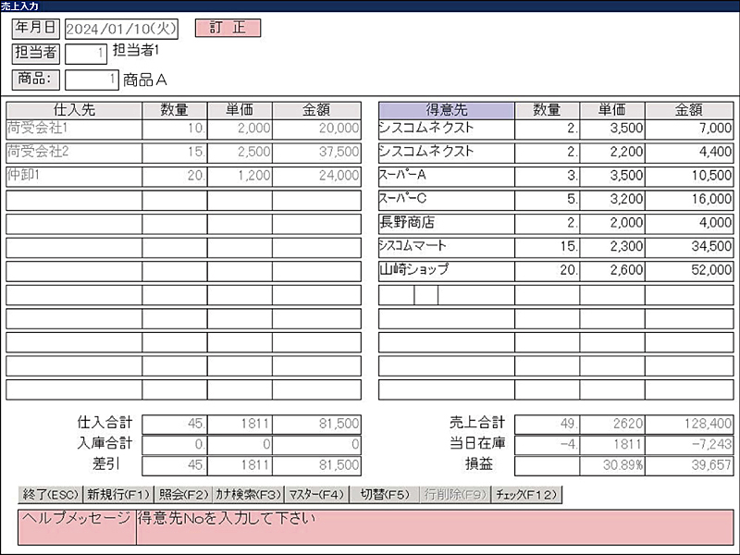Click the 荷受会社2 supplier cell
This screenshot has width=740, height=555.
click(74, 152)
